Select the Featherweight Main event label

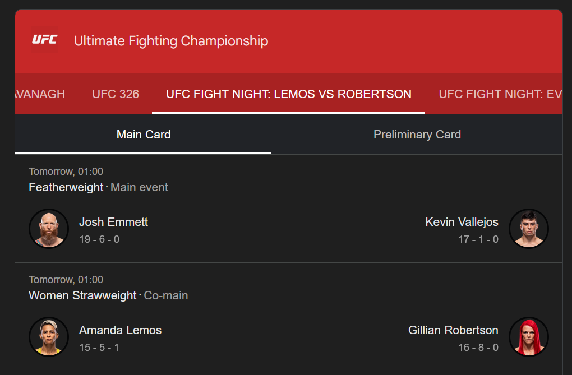tap(98, 187)
